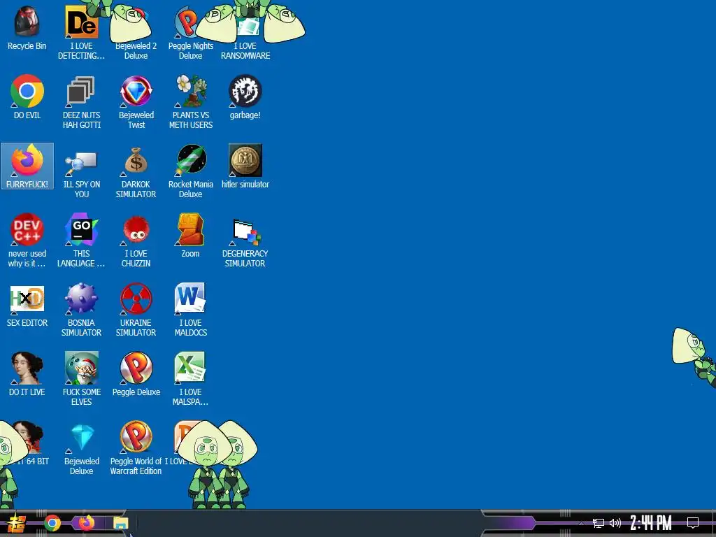Switch to Firefox on the taskbar
Image resolution: width=716 pixels, height=537 pixels.
click(86, 523)
